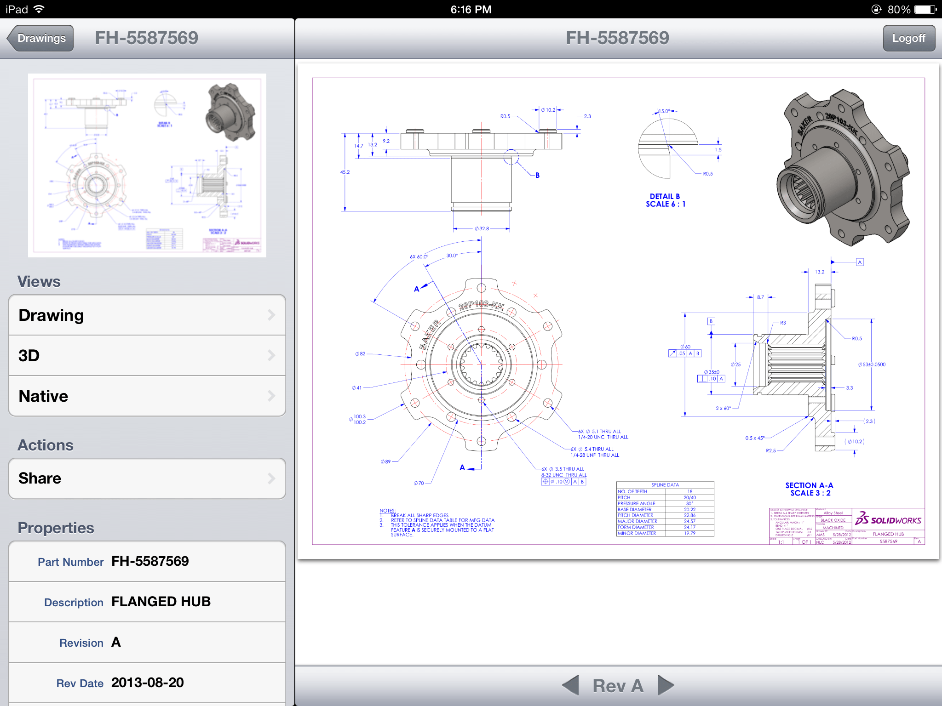Go to the next revision with right arrow
The height and width of the screenshot is (706, 942).
pos(666,685)
